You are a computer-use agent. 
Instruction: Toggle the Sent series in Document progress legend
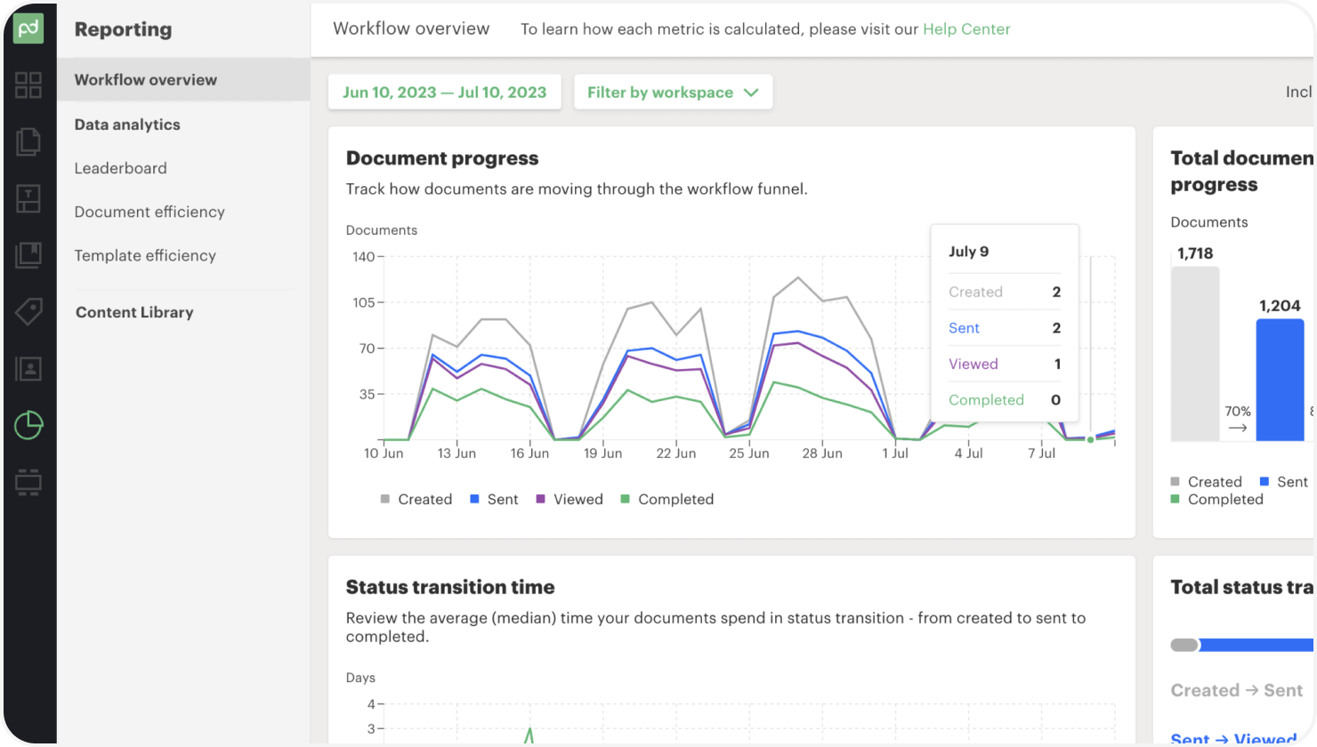point(494,500)
